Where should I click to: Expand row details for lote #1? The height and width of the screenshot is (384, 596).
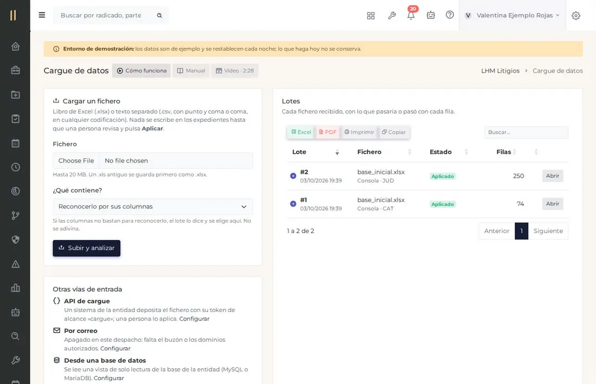point(293,204)
